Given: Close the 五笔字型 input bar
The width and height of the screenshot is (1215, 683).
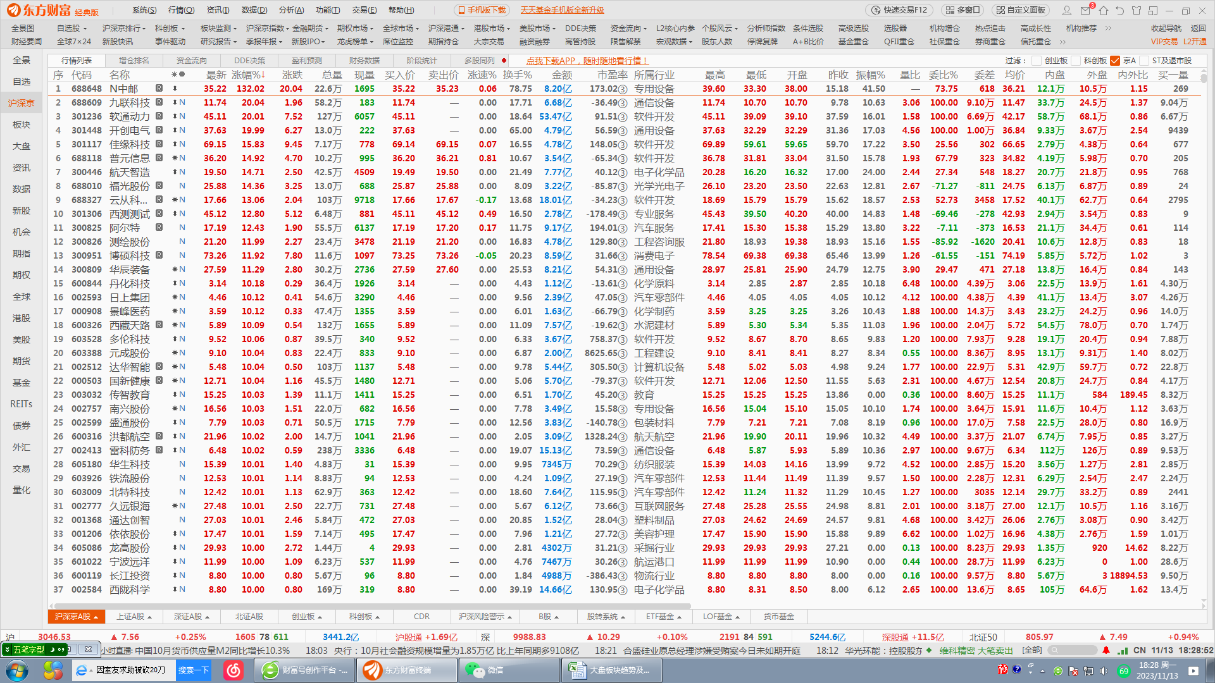Looking at the screenshot, I should pyautogui.click(x=88, y=649).
